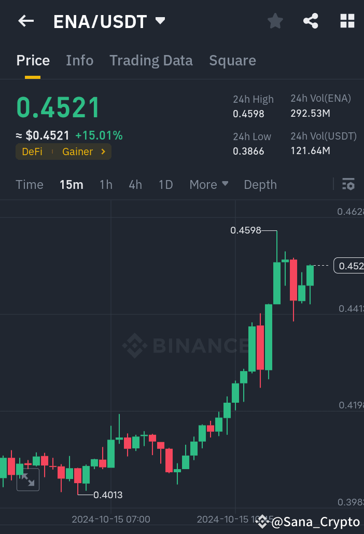Star ENA/USDT as a favorite
Screen dimensions: 364x534
click(275, 21)
